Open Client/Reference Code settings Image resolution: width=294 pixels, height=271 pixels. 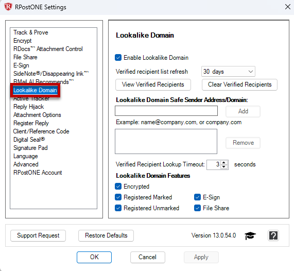pyautogui.click(x=41, y=131)
